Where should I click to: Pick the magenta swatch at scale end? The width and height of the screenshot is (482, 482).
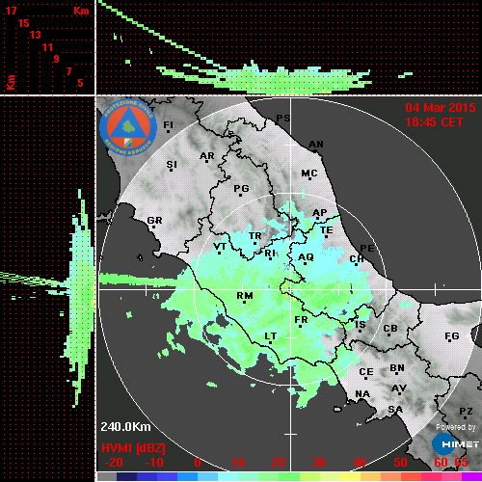pyautogui.click(x=471, y=476)
